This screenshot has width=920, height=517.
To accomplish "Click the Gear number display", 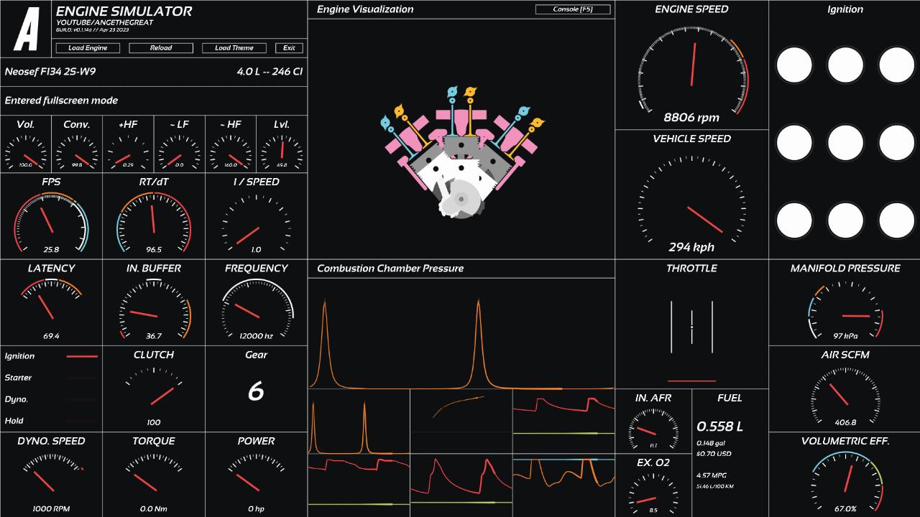I will [x=256, y=391].
